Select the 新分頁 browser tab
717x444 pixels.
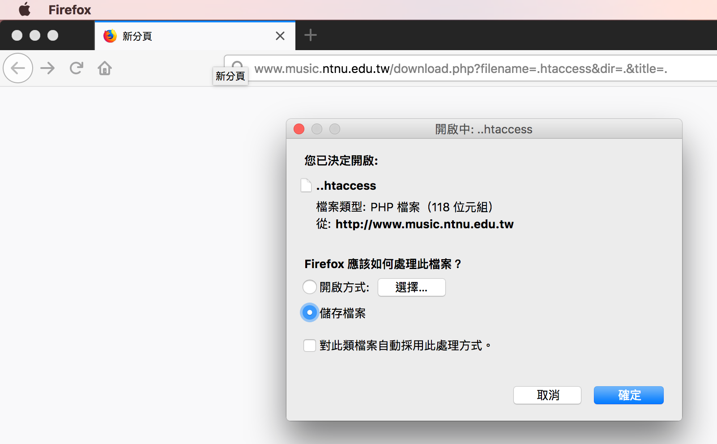(195, 36)
